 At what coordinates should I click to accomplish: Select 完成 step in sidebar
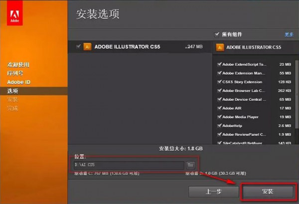click(12, 108)
